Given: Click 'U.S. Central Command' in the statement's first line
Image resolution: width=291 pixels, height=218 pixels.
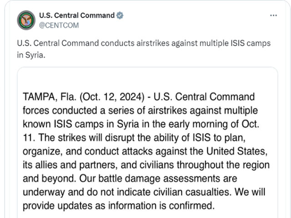Looking at the screenshot, I should tap(204, 97).
